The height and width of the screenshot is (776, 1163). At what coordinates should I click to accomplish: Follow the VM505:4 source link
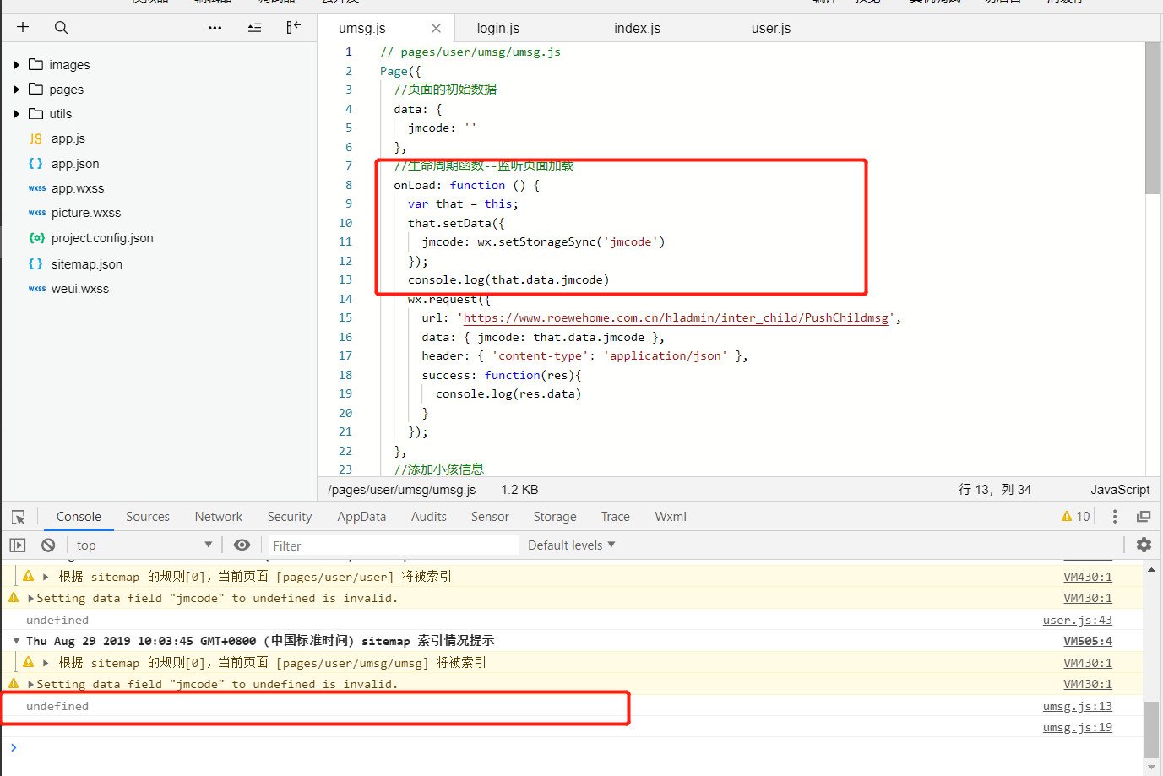[x=1088, y=641]
